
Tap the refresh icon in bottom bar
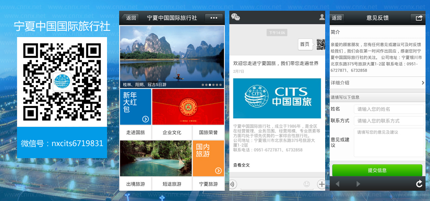coord(419,184)
